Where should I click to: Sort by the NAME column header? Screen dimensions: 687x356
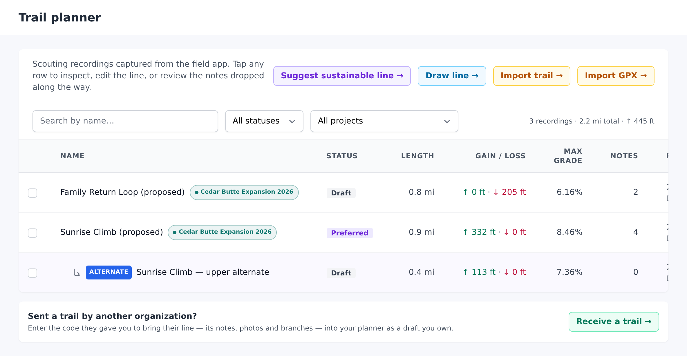72,156
